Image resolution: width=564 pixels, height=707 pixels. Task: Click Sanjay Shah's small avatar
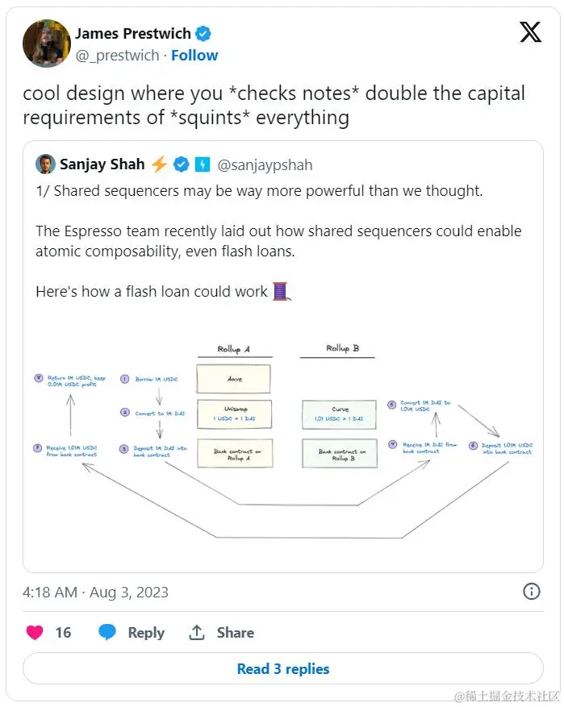tap(45, 164)
